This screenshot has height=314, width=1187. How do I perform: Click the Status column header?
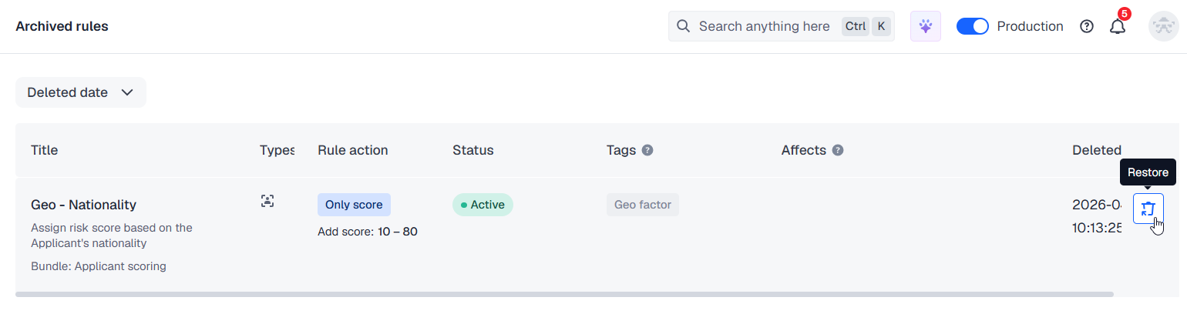472,150
